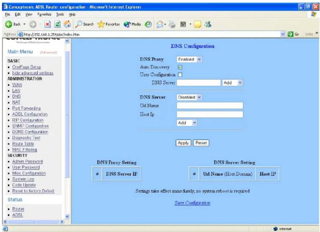
Task: Click the DNS Server address input field
Action: tap(198, 83)
